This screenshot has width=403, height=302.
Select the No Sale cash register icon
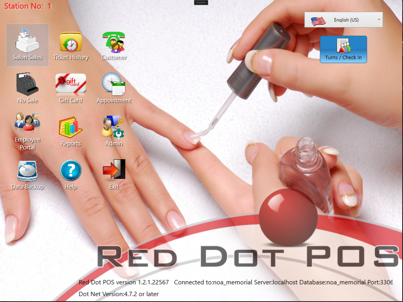pyautogui.click(x=28, y=88)
